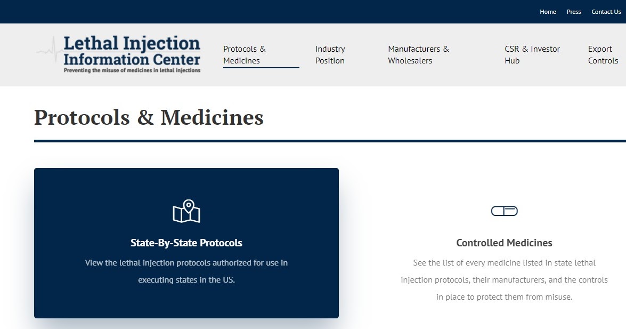This screenshot has width=626, height=329.
Task: Open the Manufacturers & Wholesalers section
Action: pyautogui.click(x=418, y=54)
